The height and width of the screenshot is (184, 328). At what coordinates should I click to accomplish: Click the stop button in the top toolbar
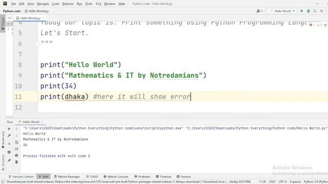tap(321, 11)
